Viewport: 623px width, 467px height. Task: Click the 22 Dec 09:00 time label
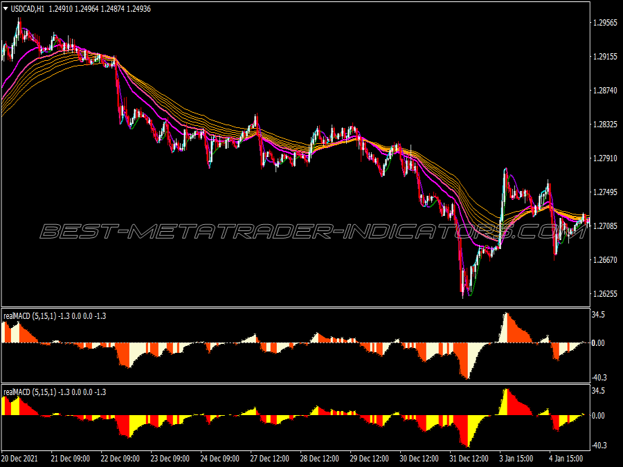[x=120, y=459]
